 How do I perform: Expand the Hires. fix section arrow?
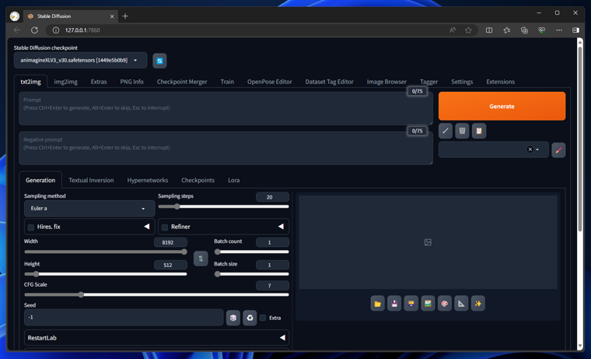click(x=147, y=227)
